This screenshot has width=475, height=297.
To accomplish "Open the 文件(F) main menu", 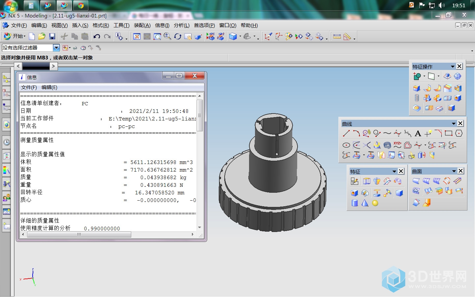I will pyautogui.click(x=19, y=25).
